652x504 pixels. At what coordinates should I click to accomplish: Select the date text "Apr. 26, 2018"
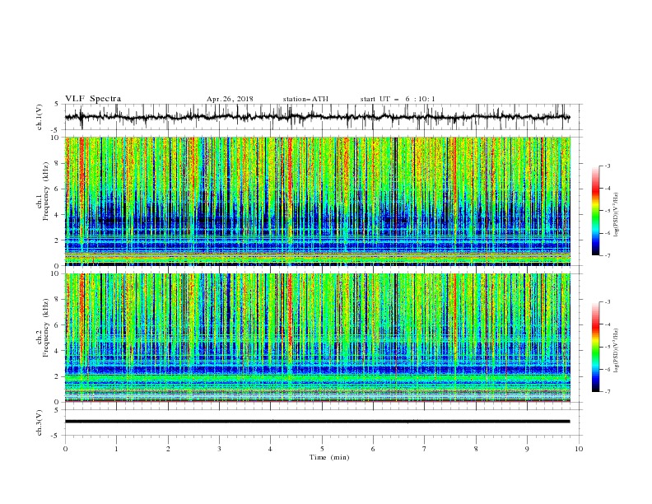coord(230,99)
